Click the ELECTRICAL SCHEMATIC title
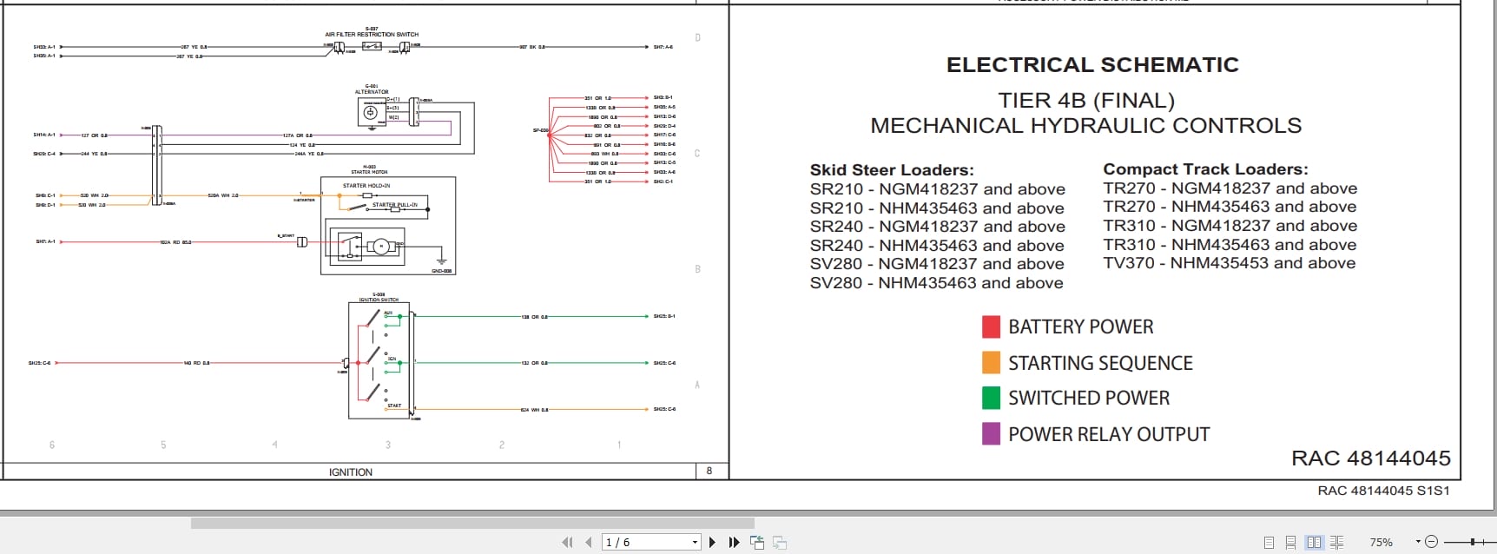 1092,65
